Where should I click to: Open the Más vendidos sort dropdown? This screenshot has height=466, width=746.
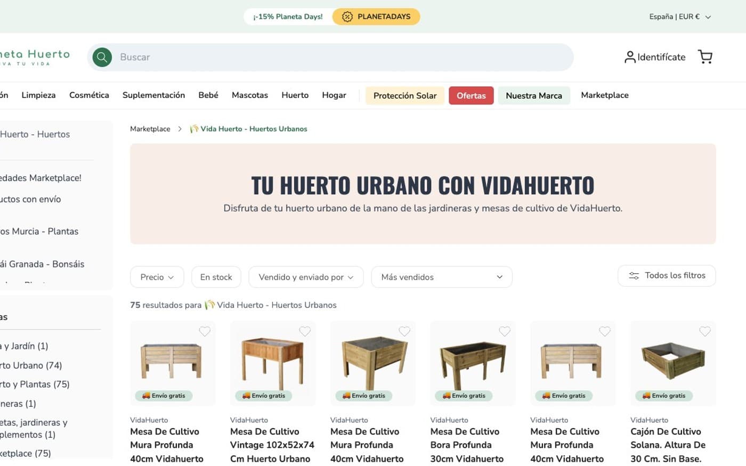pos(442,277)
